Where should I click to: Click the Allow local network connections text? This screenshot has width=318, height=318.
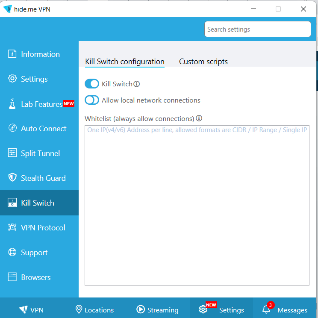(x=151, y=100)
